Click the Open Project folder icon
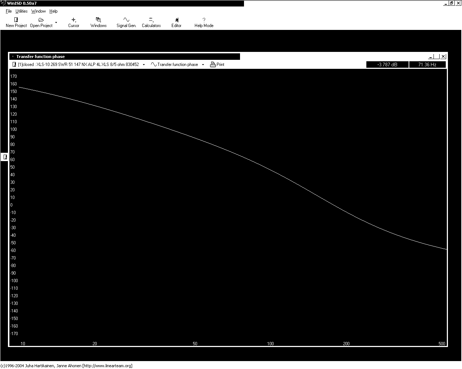 point(41,20)
